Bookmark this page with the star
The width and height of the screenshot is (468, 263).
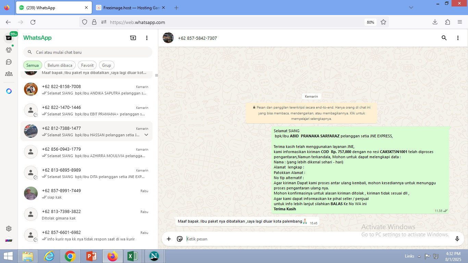pyautogui.click(x=383, y=22)
